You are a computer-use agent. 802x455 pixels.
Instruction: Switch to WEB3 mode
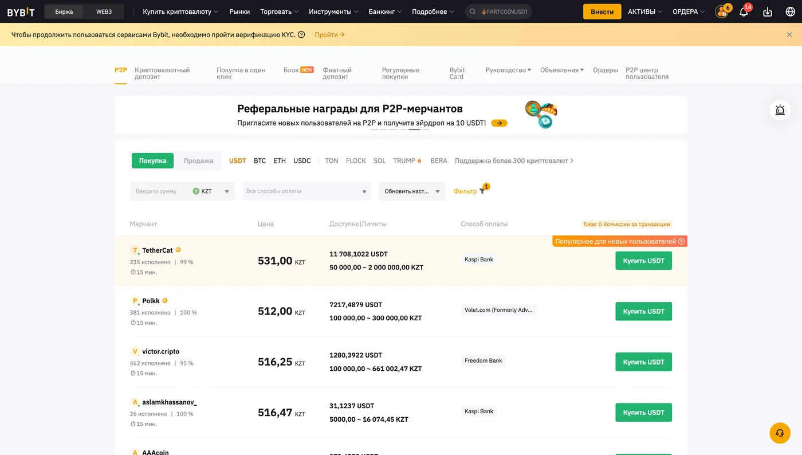(x=104, y=11)
